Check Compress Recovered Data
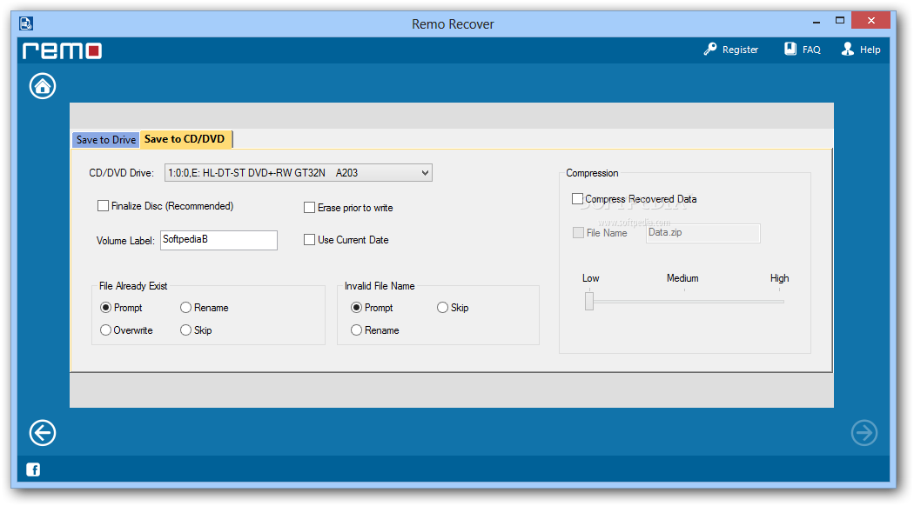The width and height of the screenshot is (914, 506). pos(577,198)
